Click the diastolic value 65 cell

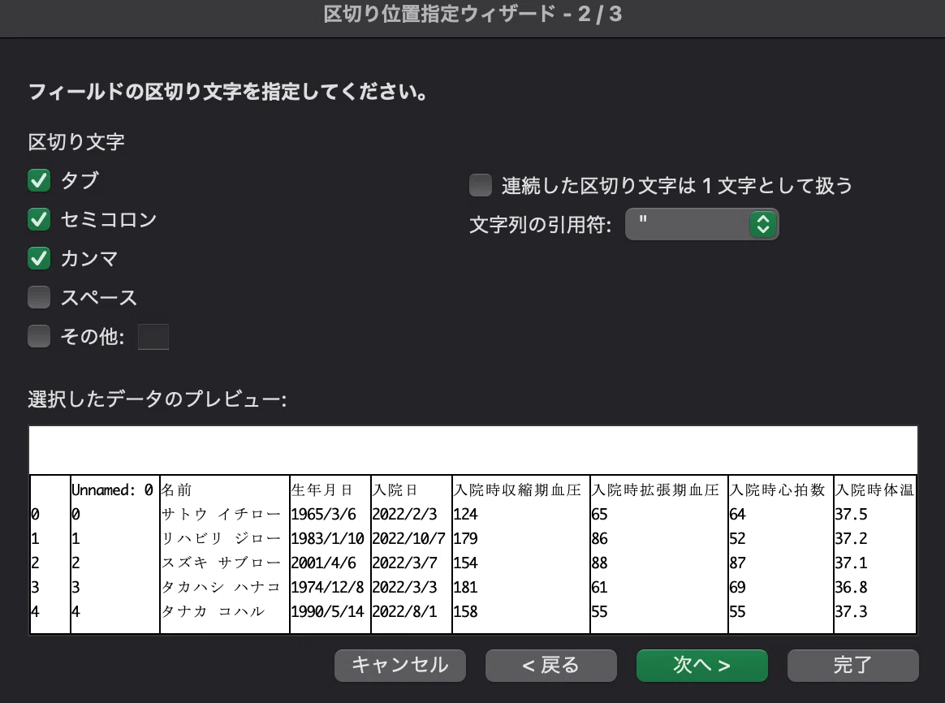[x=600, y=514]
